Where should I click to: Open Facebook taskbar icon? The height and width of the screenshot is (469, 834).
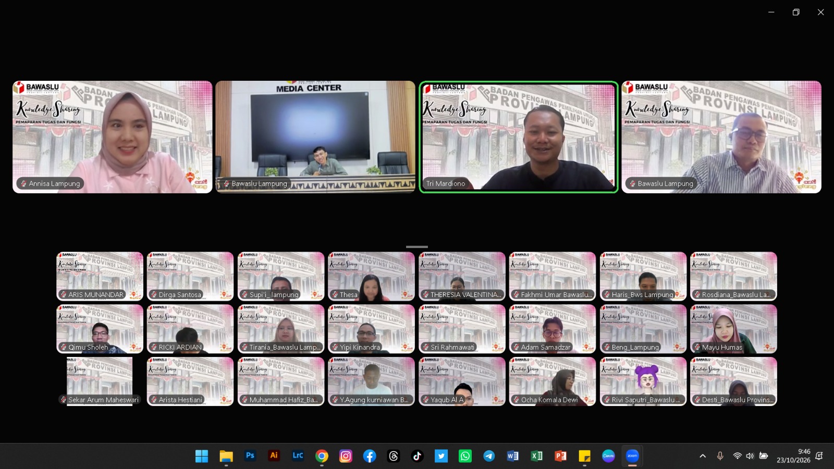[x=370, y=456]
